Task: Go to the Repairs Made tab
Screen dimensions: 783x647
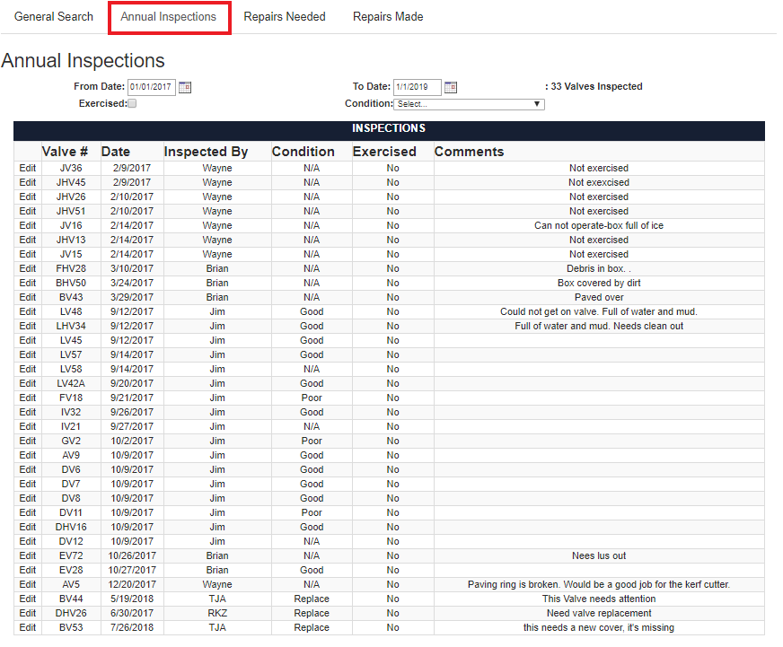Action: [x=388, y=16]
